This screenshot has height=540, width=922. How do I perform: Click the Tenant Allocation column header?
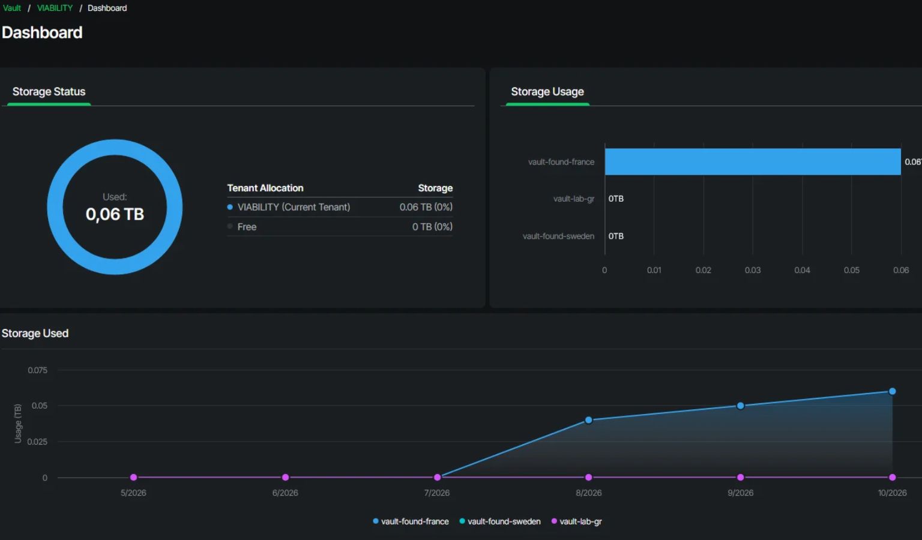click(x=265, y=188)
